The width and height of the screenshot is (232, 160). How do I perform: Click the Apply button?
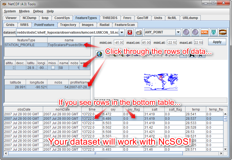tap(217, 42)
